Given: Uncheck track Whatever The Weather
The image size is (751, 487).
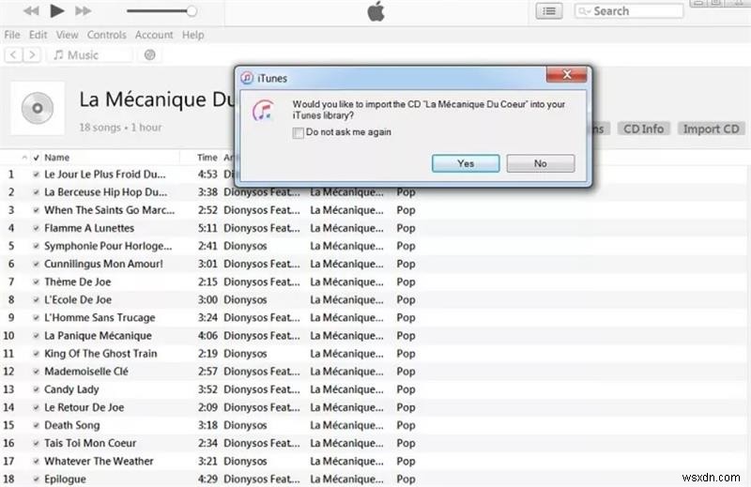Looking at the screenshot, I should pyautogui.click(x=36, y=462).
